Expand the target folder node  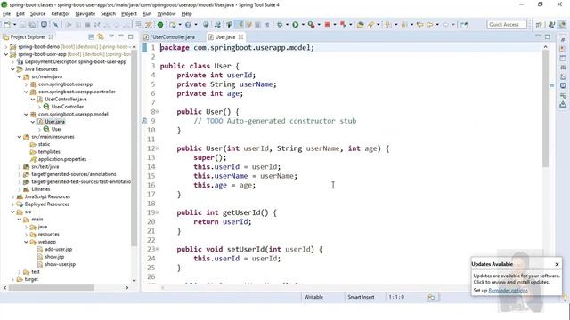[12, 279]
